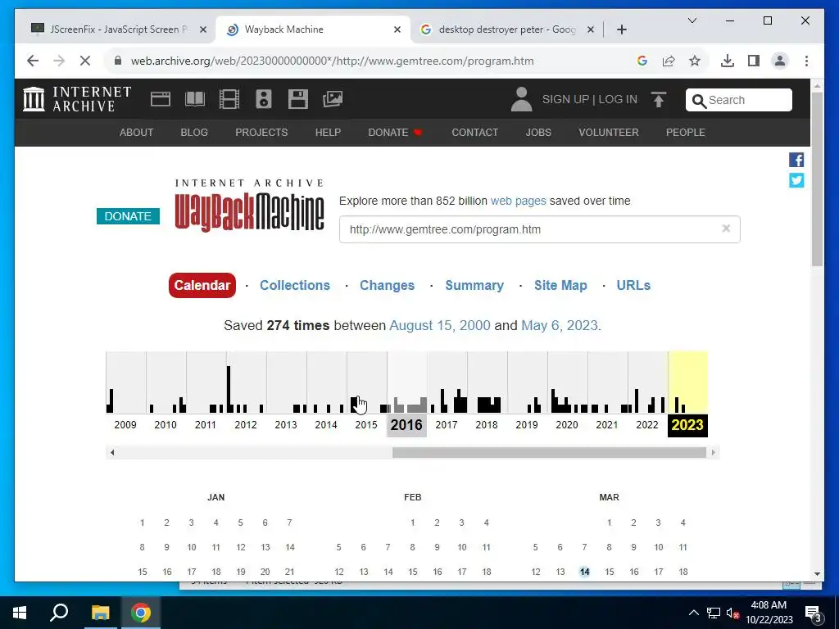
Task: Click the web pages link
Action: pyautogui.click(x=518, y=201)
